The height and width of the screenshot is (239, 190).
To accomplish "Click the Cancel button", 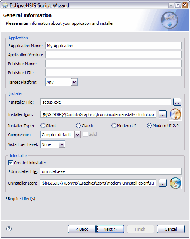I will click(171, 229).
